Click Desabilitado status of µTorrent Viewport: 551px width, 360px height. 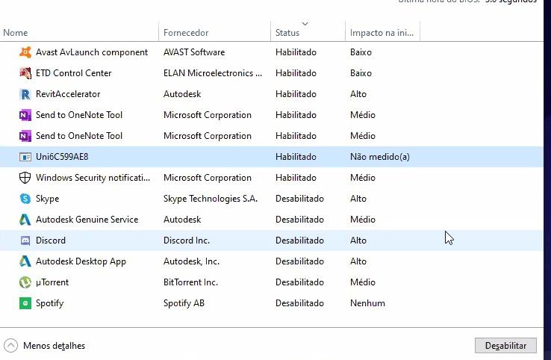[x=299, y=282]
